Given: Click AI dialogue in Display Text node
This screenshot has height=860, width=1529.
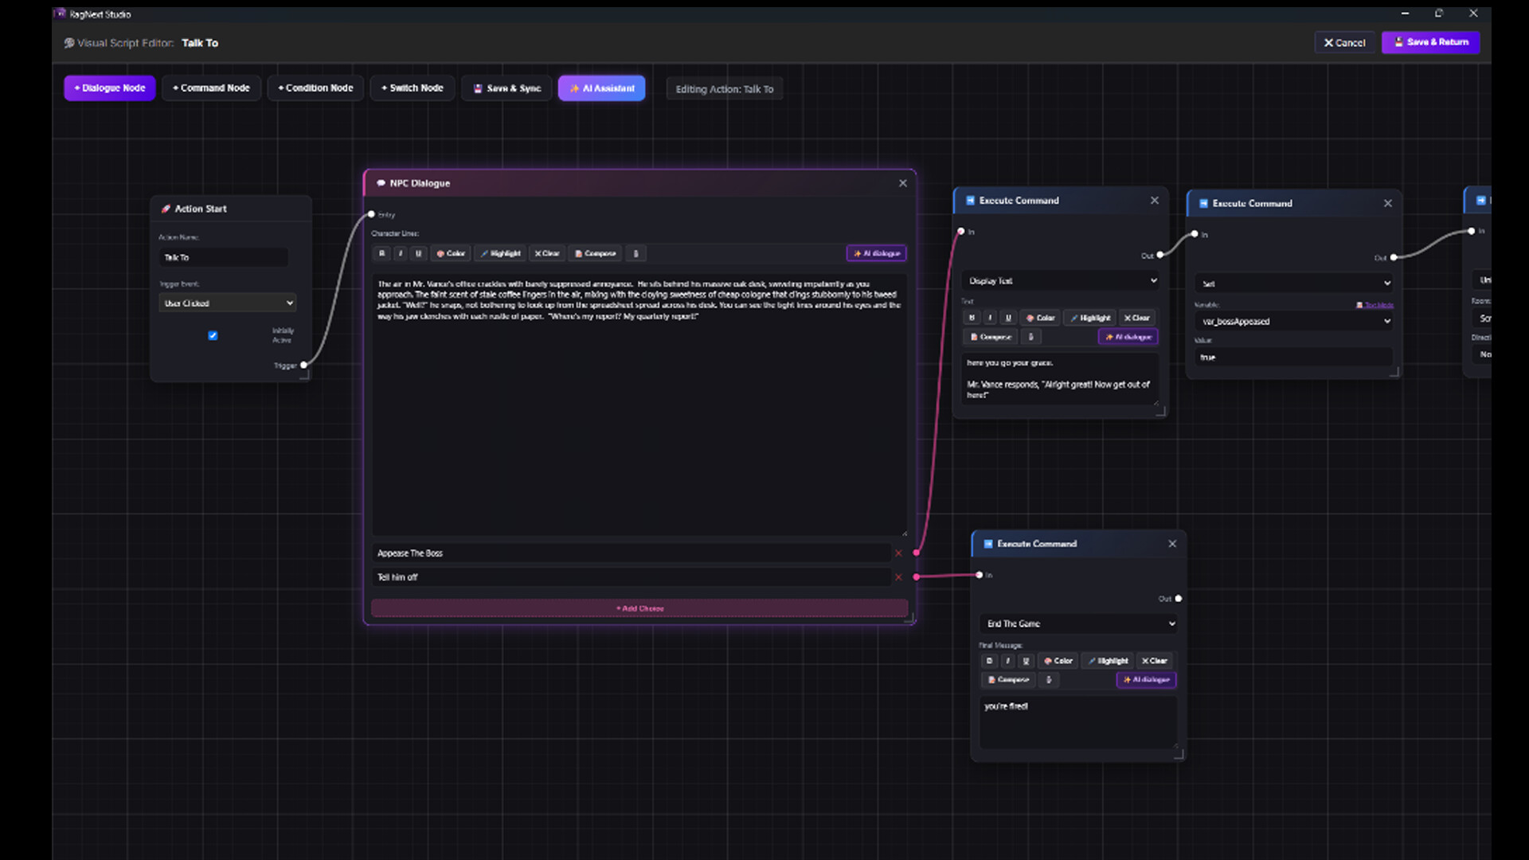Looking at the screenshot, I should pyautogui.click(x=1128, y=337).
